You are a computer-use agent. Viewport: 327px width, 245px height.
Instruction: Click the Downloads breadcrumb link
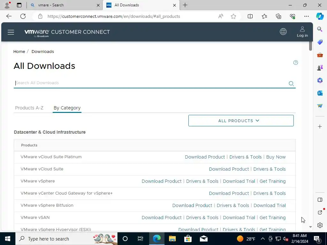pos(43,51)
